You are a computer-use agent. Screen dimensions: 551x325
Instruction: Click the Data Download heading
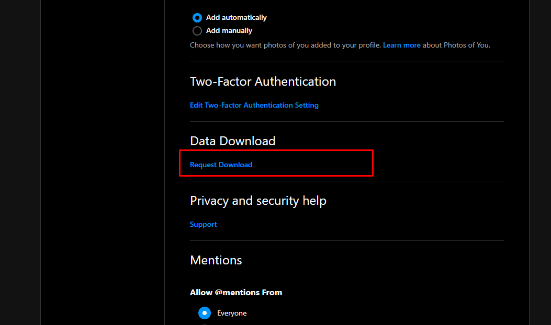tap(232, 141)
